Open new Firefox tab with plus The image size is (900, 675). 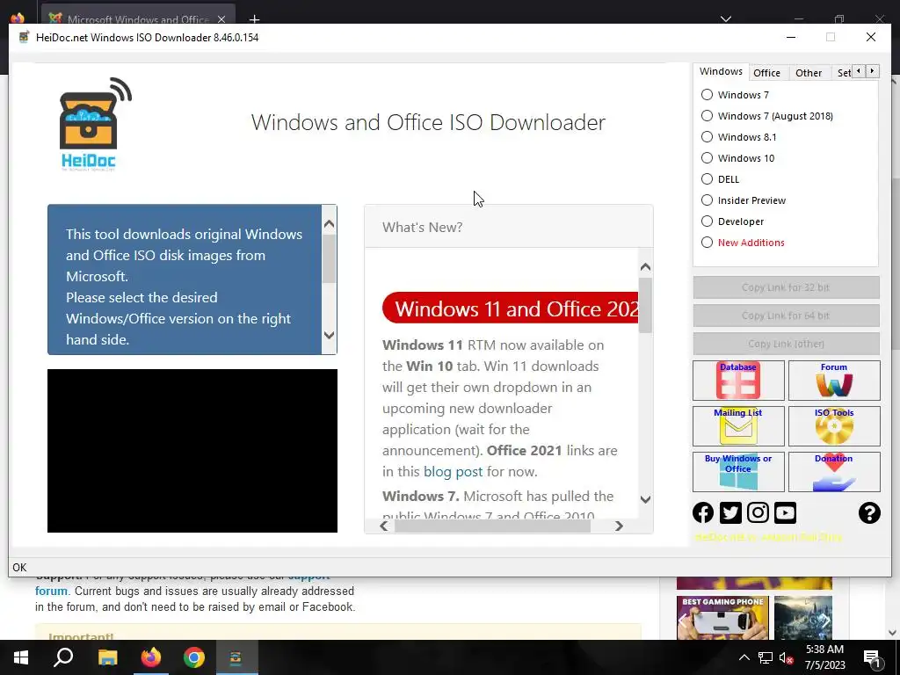coord(254,19)
